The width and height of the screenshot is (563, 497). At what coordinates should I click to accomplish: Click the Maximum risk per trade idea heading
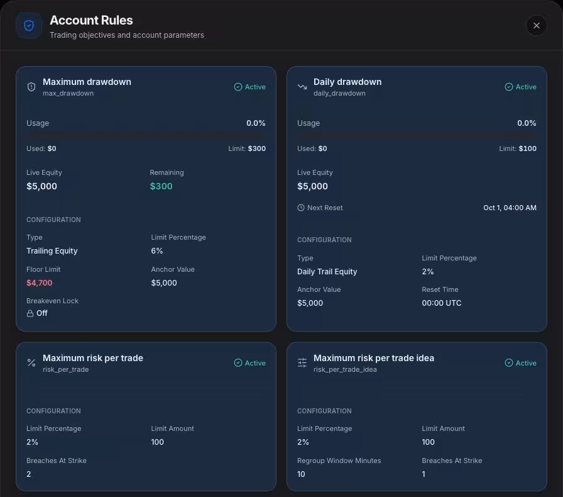[373, 358]
